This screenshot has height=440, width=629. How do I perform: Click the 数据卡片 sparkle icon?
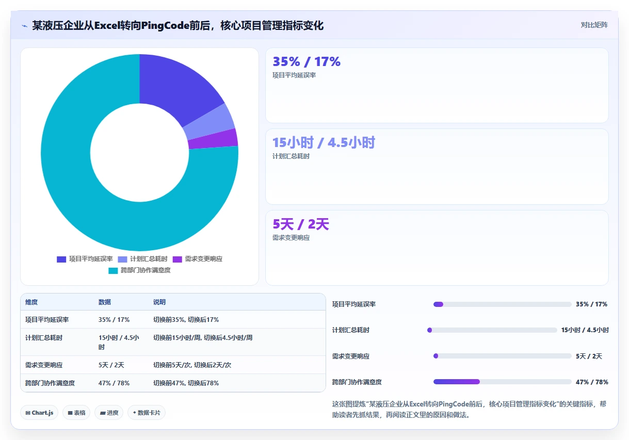pyautogui.click(x=134, y=413)
